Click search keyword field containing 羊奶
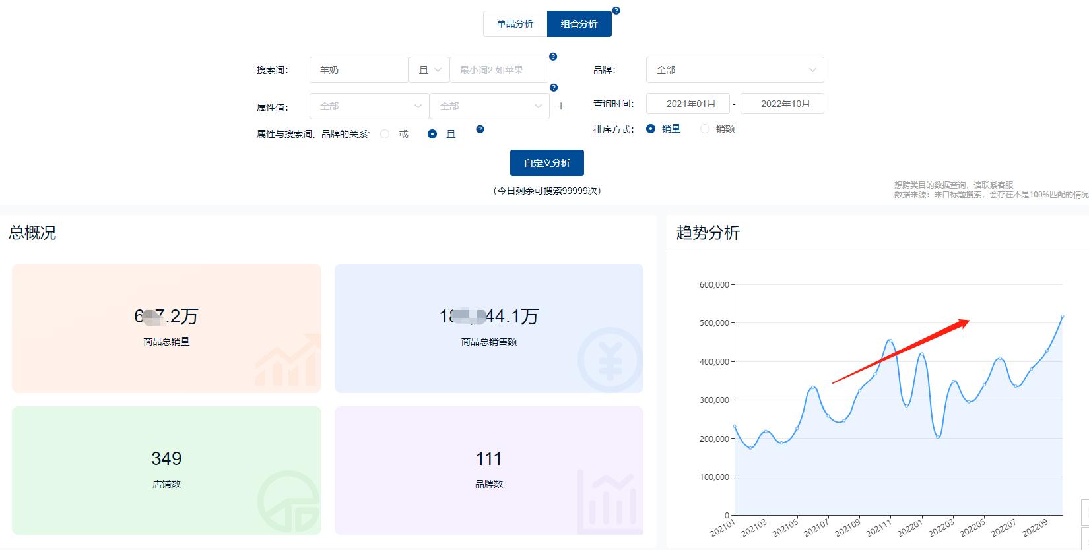Viewport: 1089px width, 550px height. coord(358,70)
